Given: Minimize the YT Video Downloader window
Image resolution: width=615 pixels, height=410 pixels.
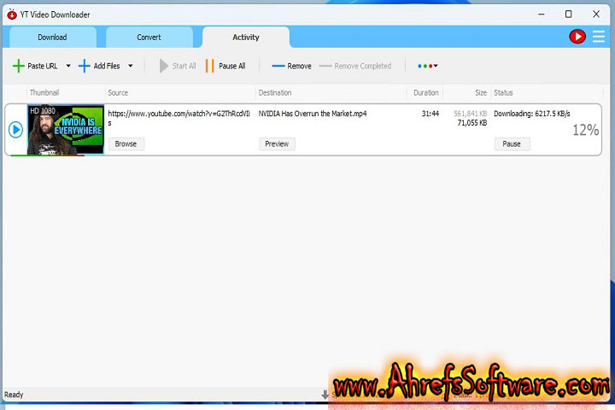Looking at the screenshot, I should (x=542, y=15).
